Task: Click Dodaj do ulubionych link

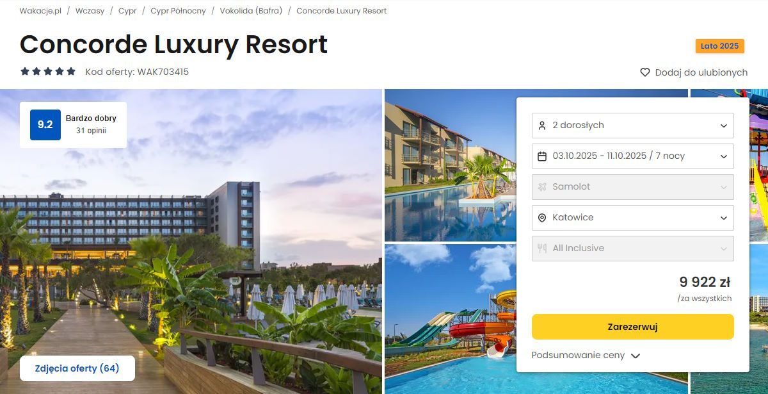Action: (x=701, y=72)
